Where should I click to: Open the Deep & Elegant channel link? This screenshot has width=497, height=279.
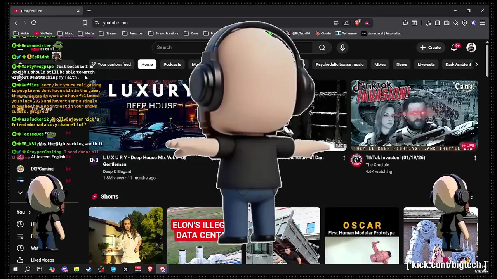[117, 171]
